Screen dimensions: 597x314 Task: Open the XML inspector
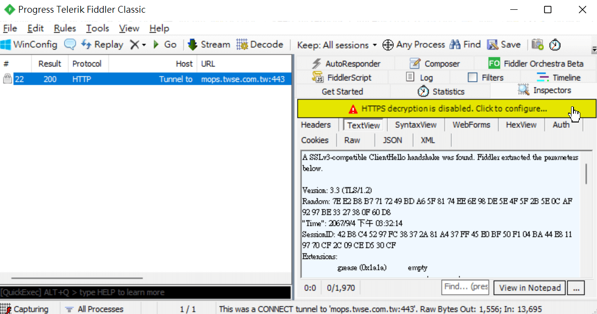(427, 140)
